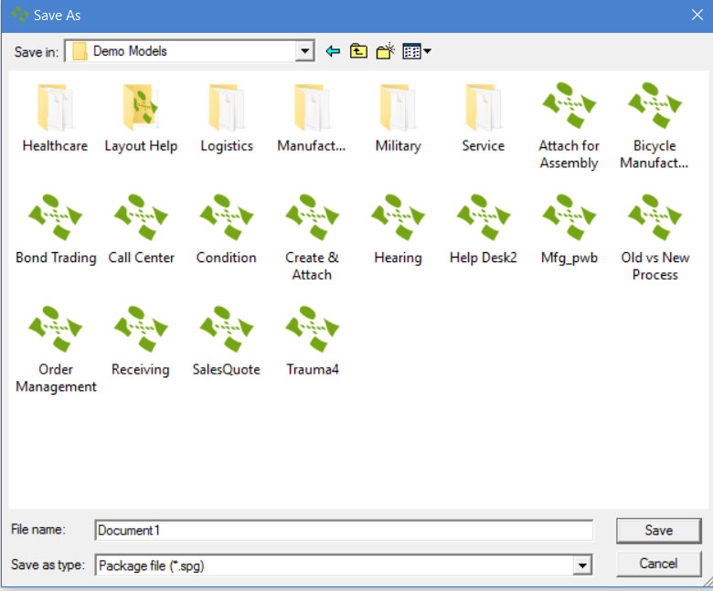Screen dimensions: 713x591
Task: Open the View menu dropdown
Action: (x=417, y=51)
